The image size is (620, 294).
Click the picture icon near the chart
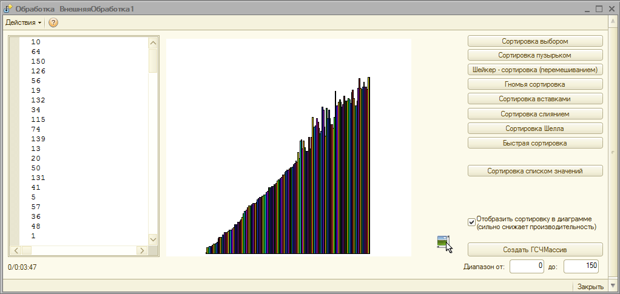pos(443,241)
